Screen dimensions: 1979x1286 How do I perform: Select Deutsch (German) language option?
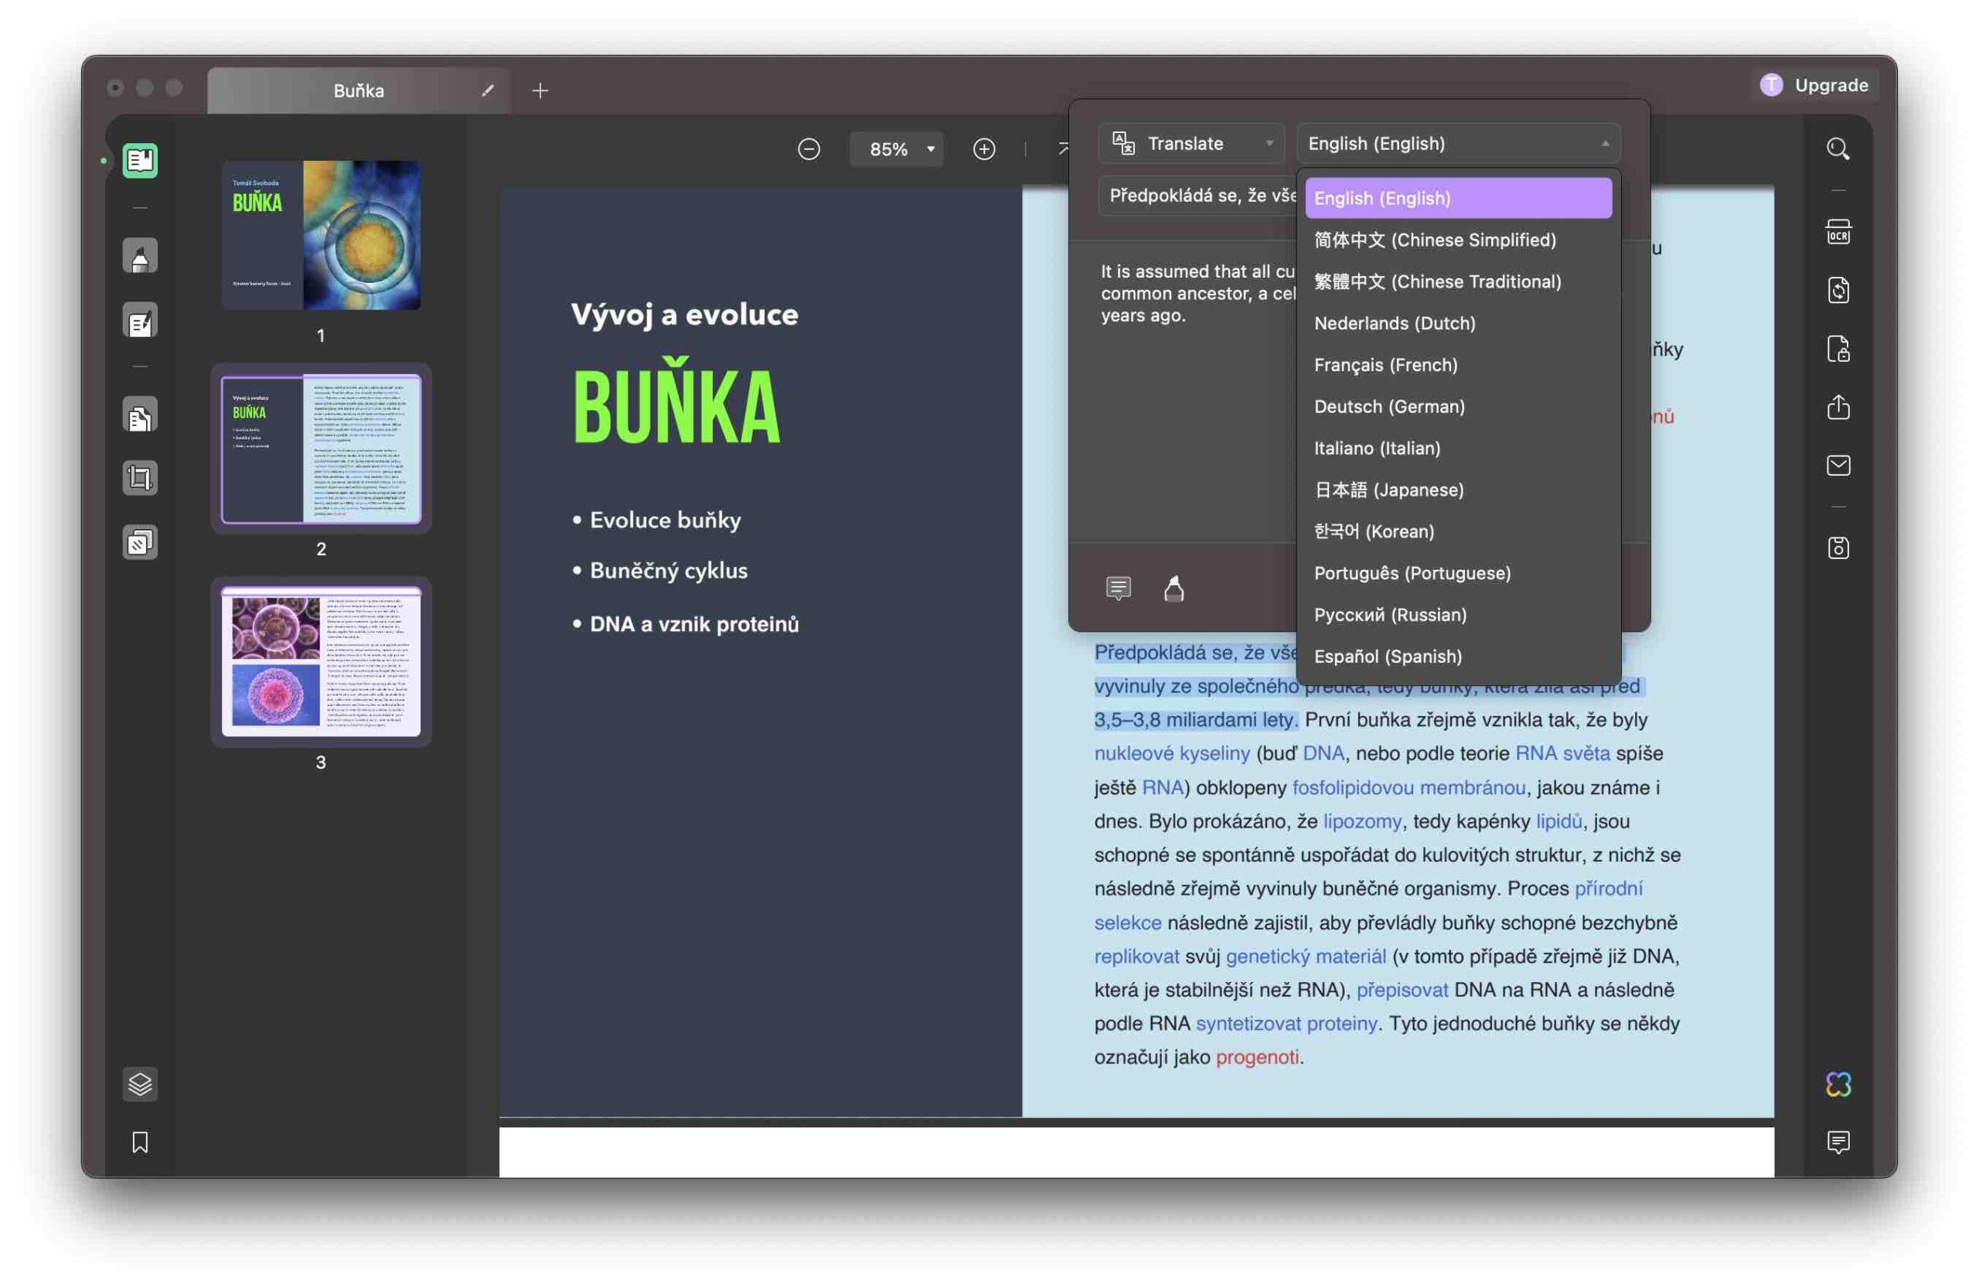pyautogui.click(x=1458, y=406)
